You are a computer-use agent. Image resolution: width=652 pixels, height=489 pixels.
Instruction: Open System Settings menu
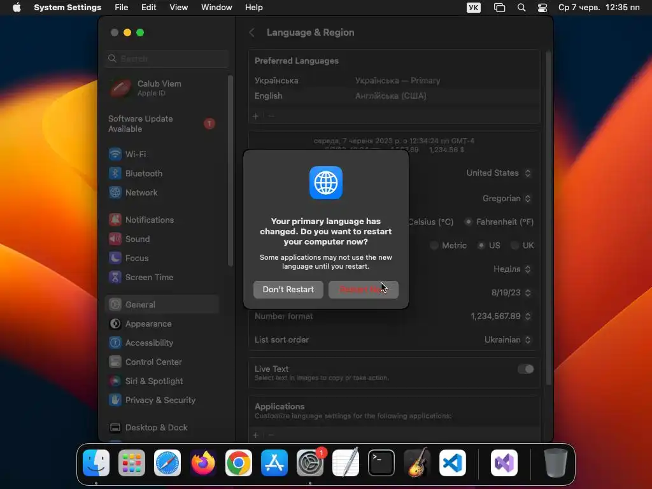67,8
